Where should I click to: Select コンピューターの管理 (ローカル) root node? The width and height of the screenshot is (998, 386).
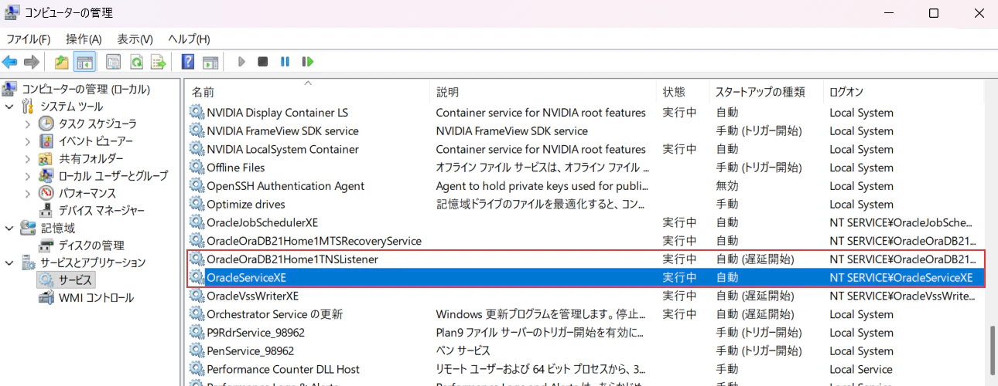point(86,89)
